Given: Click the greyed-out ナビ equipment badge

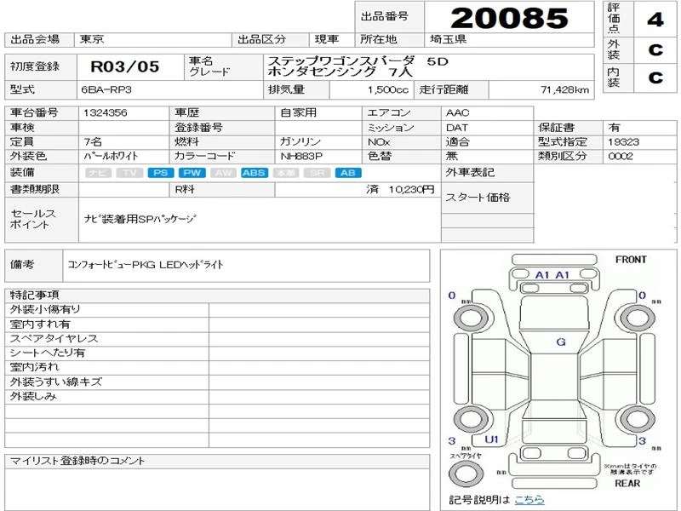Looking at the screenshot, I should pyautogui.click(x=98, y=173).
